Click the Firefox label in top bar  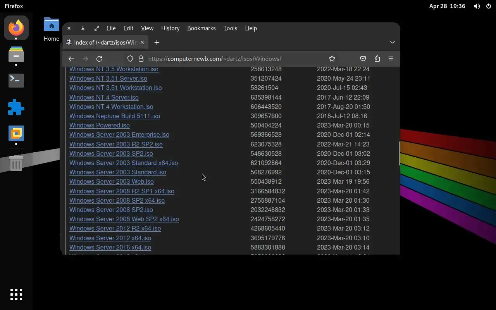pos(14,6)
